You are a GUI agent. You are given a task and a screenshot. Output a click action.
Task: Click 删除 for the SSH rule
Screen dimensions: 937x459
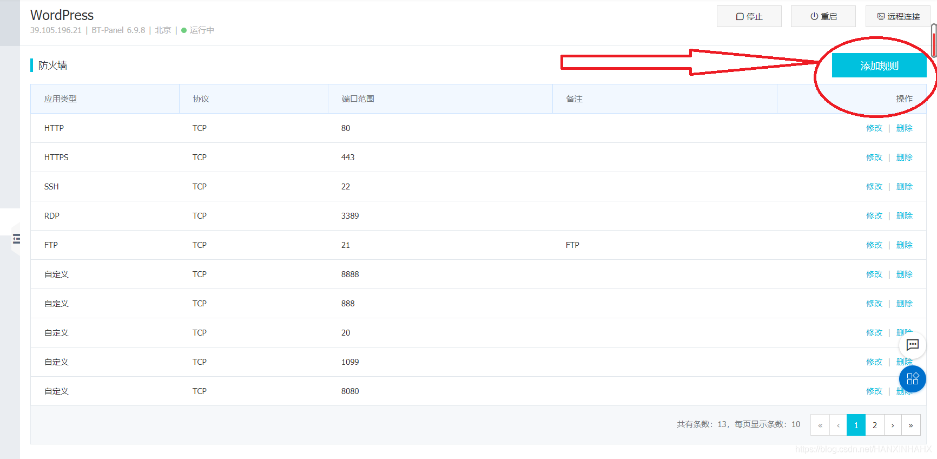click(905, 187)
